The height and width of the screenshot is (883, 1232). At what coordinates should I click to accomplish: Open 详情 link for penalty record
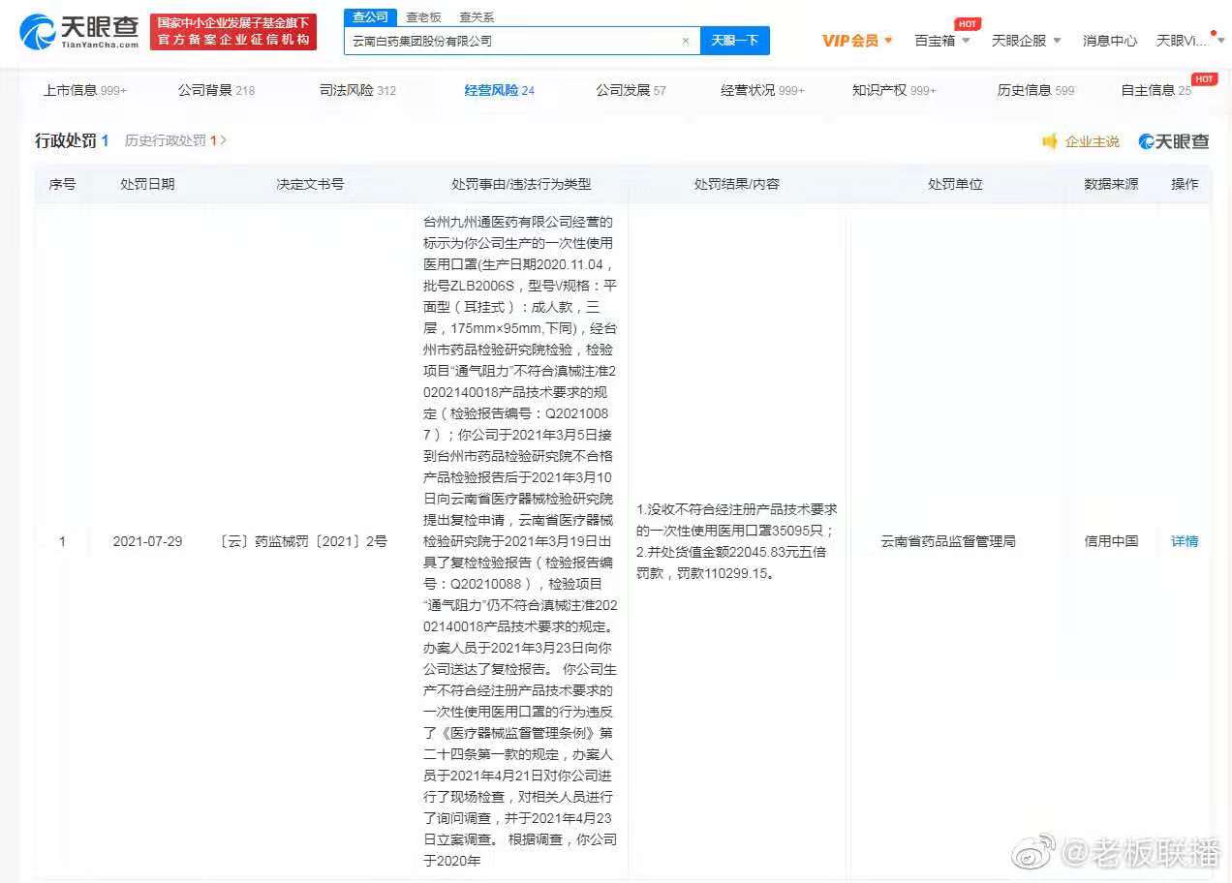pyautogui.click(x=1185, y=541)
